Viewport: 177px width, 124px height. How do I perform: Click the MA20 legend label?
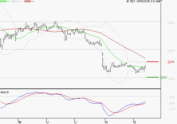tap(3, 1)
